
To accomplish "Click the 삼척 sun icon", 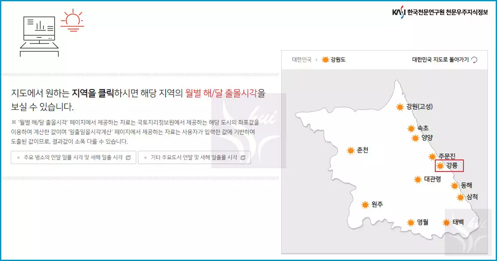I will click(x=460, y=197).
